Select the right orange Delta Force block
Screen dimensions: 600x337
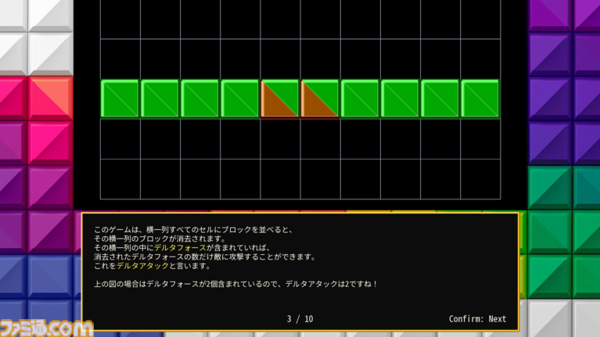(x=319, y=99)
